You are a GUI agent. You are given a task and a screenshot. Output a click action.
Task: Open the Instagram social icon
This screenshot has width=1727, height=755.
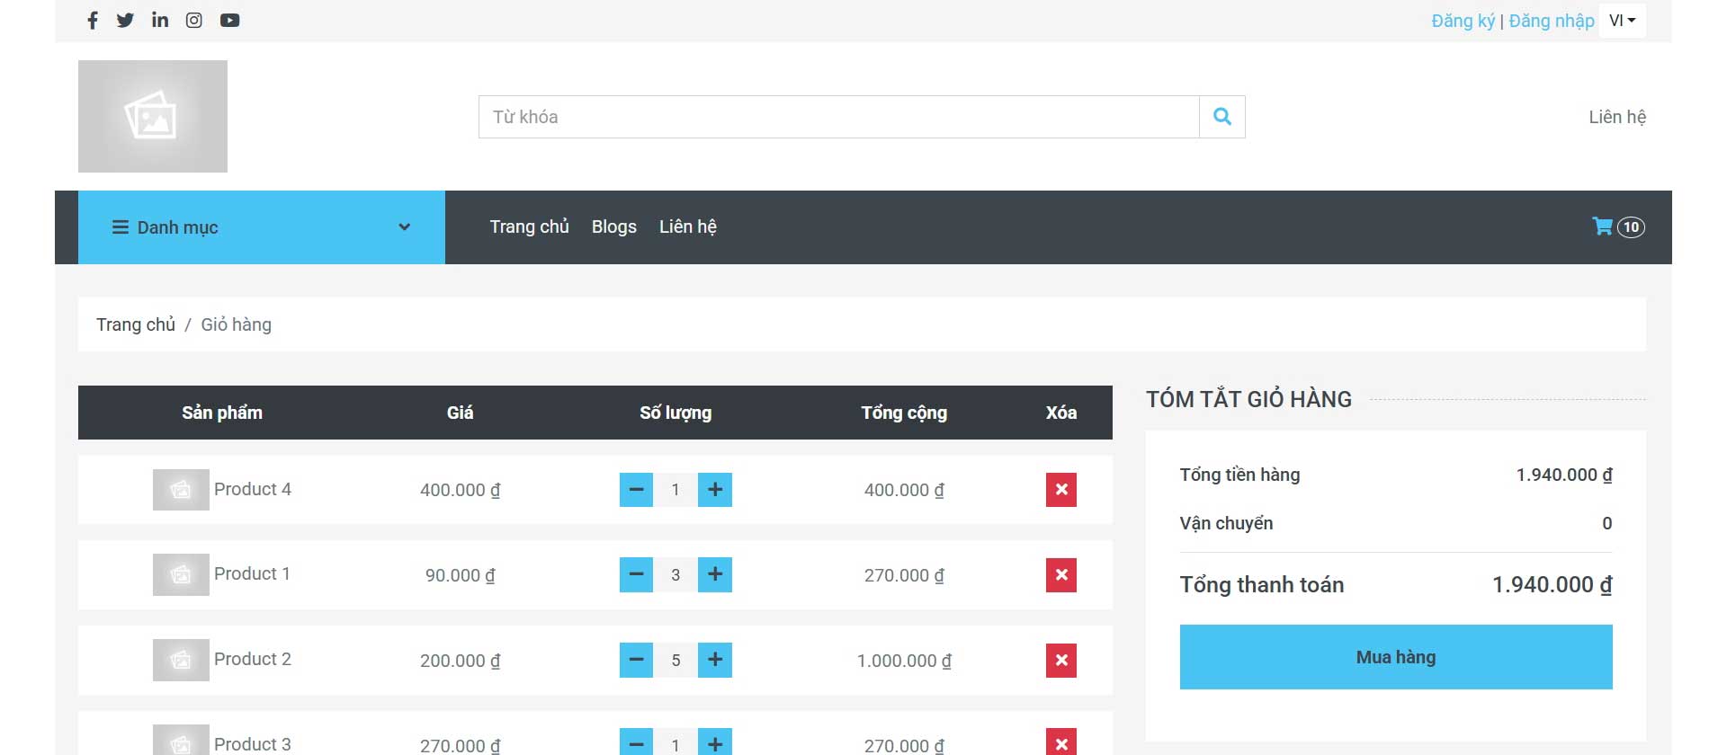pos(194,21)
